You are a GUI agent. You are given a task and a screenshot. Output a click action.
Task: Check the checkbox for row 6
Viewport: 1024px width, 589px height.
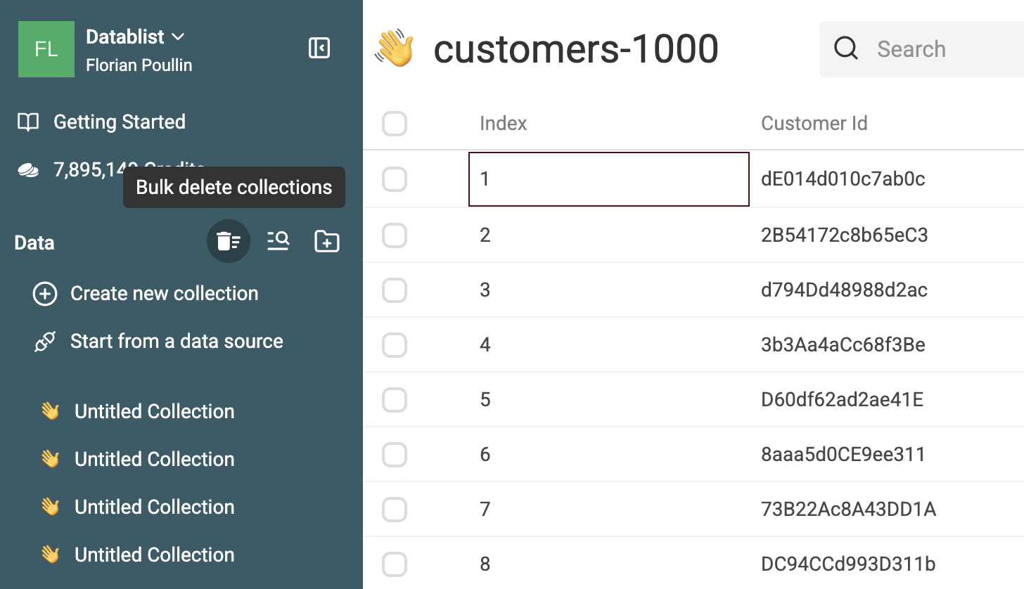point(395,454)
